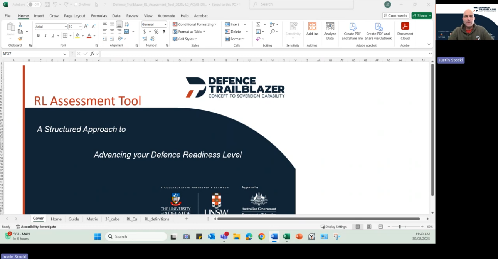498x259 pixels.
Task: Switch to Page Break Preview view
Action: pos(380,227)
